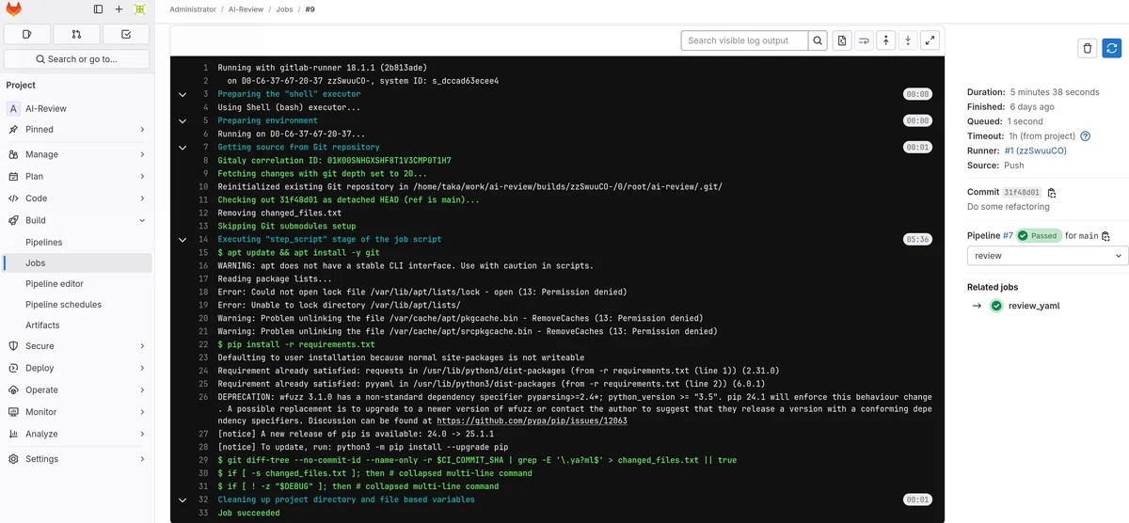Collapse the Preparing the shell executor section
Image resolution: width=1129 pixels, height=523 pixels.
pos(183,94)
